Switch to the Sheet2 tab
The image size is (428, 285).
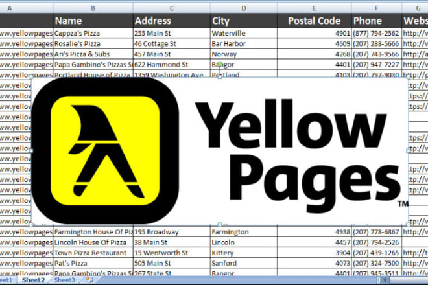point(33,280)
